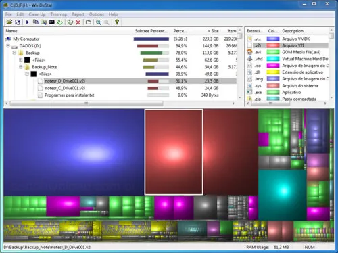
Task: Click the cyan color swatch for .vhd
Action: [273, 59]
